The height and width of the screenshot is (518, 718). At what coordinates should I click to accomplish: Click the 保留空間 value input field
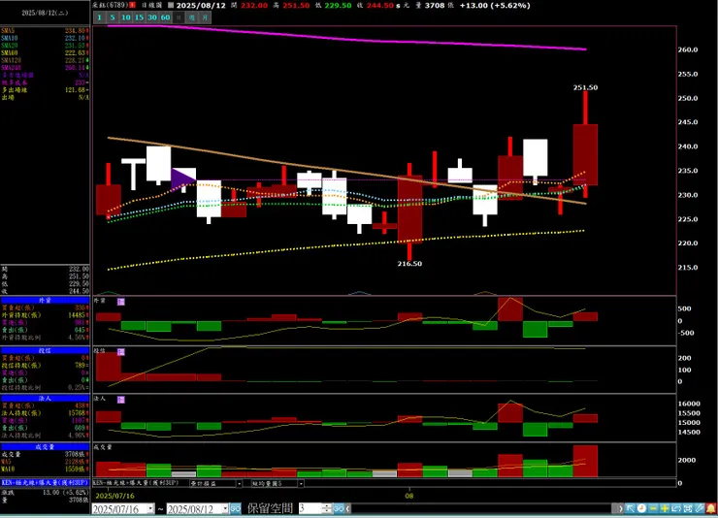coord(310,508)
